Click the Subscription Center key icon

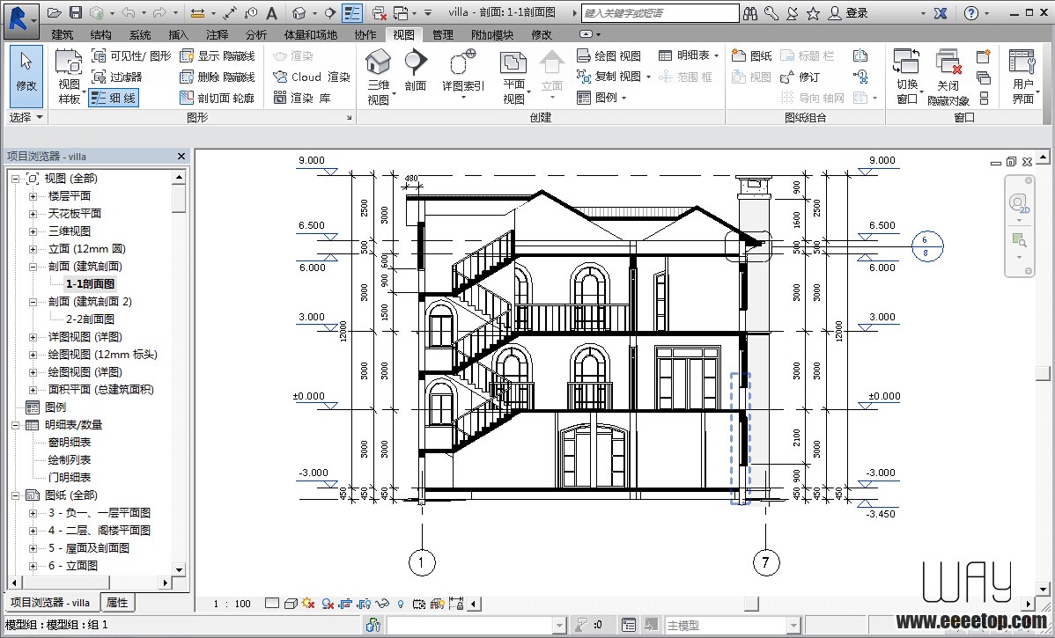(x=771, y=13)
